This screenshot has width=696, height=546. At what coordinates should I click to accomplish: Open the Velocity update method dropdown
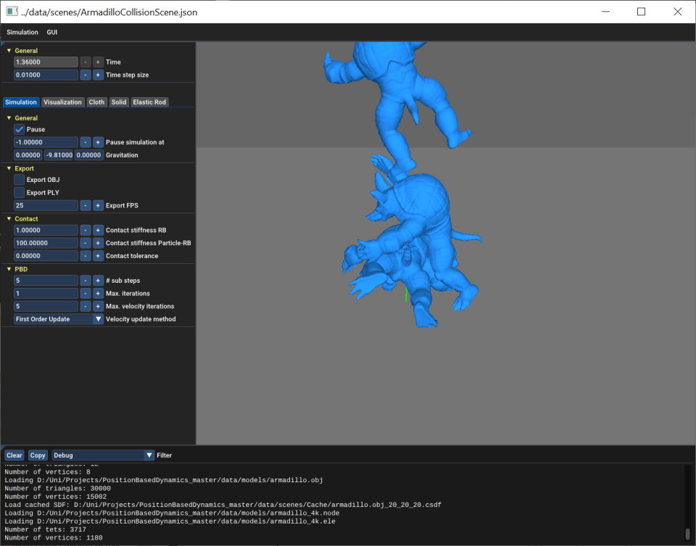[98, 319]
